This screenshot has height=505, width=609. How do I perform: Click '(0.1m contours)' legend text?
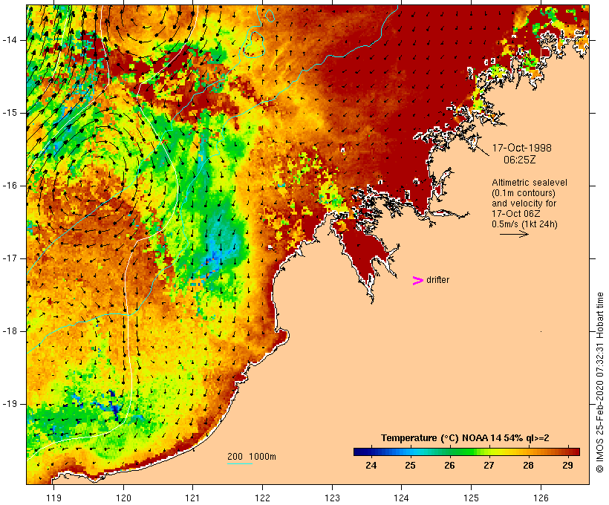click(x=523, y=193)
